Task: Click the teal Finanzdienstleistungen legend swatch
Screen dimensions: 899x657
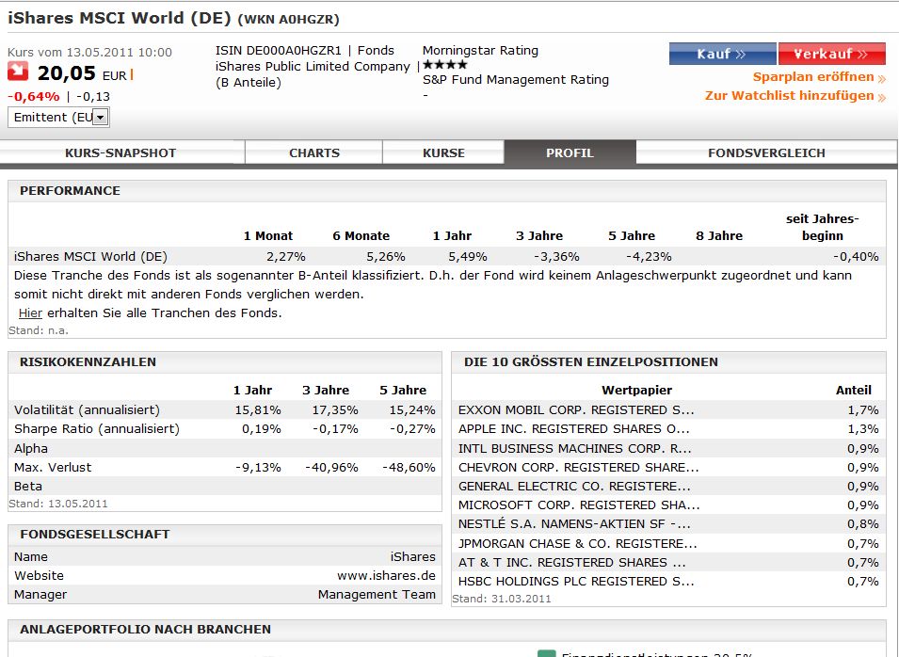Action: (546, 653)
